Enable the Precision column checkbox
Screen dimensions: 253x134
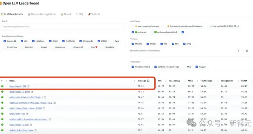pyautogui.click(x=23, y=47)
